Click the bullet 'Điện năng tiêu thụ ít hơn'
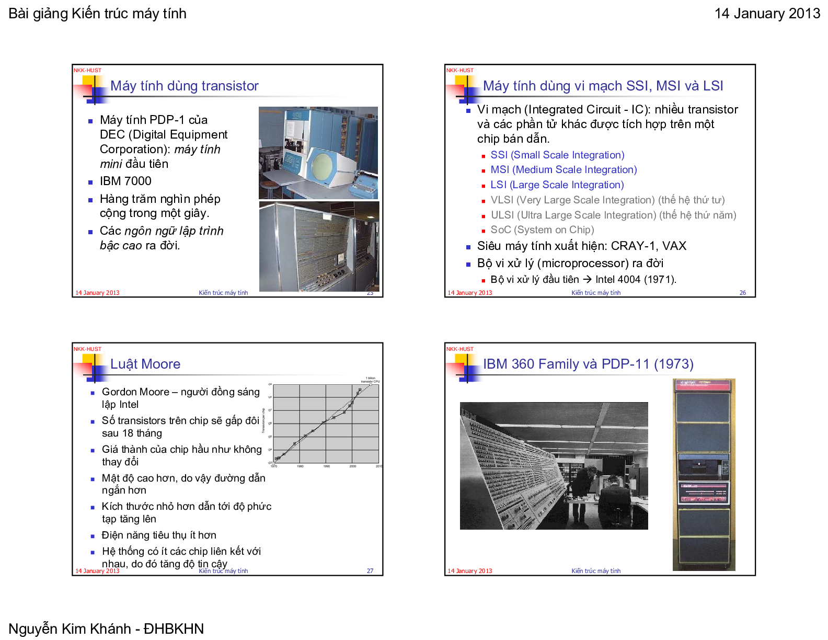Viewport: 828px width, 640px height. (x=159, y=535)
